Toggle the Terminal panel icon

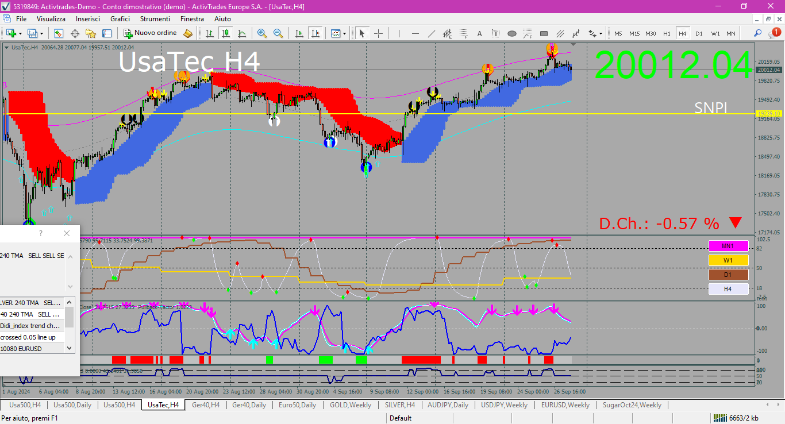point(107,33)
